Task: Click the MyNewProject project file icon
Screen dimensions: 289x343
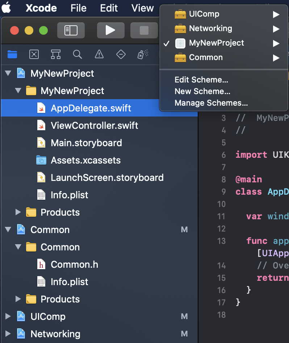Action: (21, 73)
